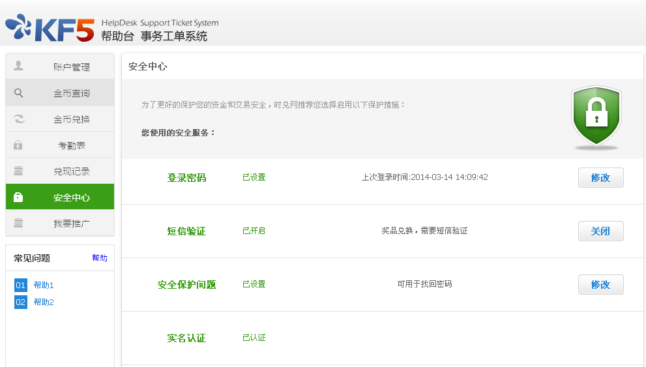
Task: Click the green shield lock image
Action: pos(596,117)
